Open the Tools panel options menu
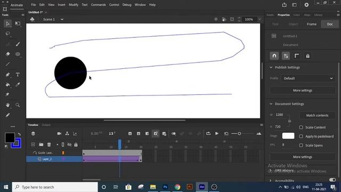 [x=23, y=15]
